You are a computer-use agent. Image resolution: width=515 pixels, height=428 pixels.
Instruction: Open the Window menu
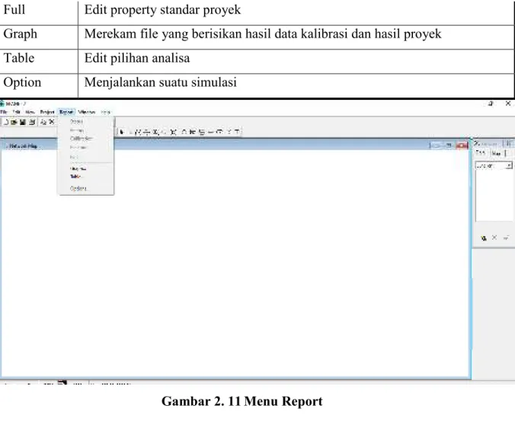coord(87,112)
